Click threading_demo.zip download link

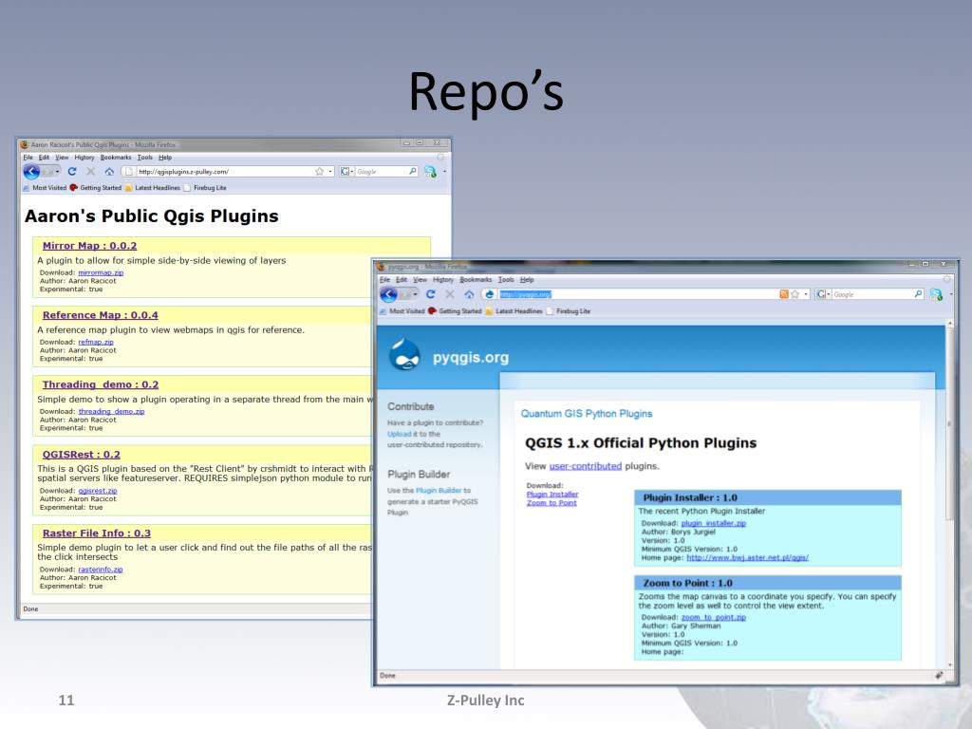(111, 412)
